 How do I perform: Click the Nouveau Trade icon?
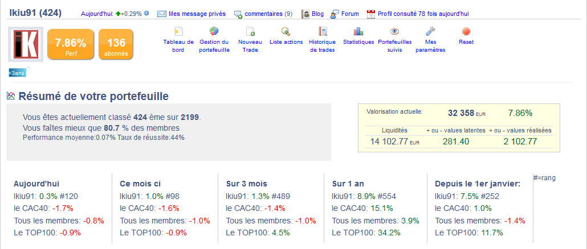click(250, 32)
